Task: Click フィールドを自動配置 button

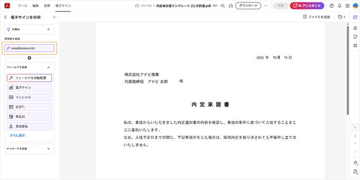Action: click(29, 78)
